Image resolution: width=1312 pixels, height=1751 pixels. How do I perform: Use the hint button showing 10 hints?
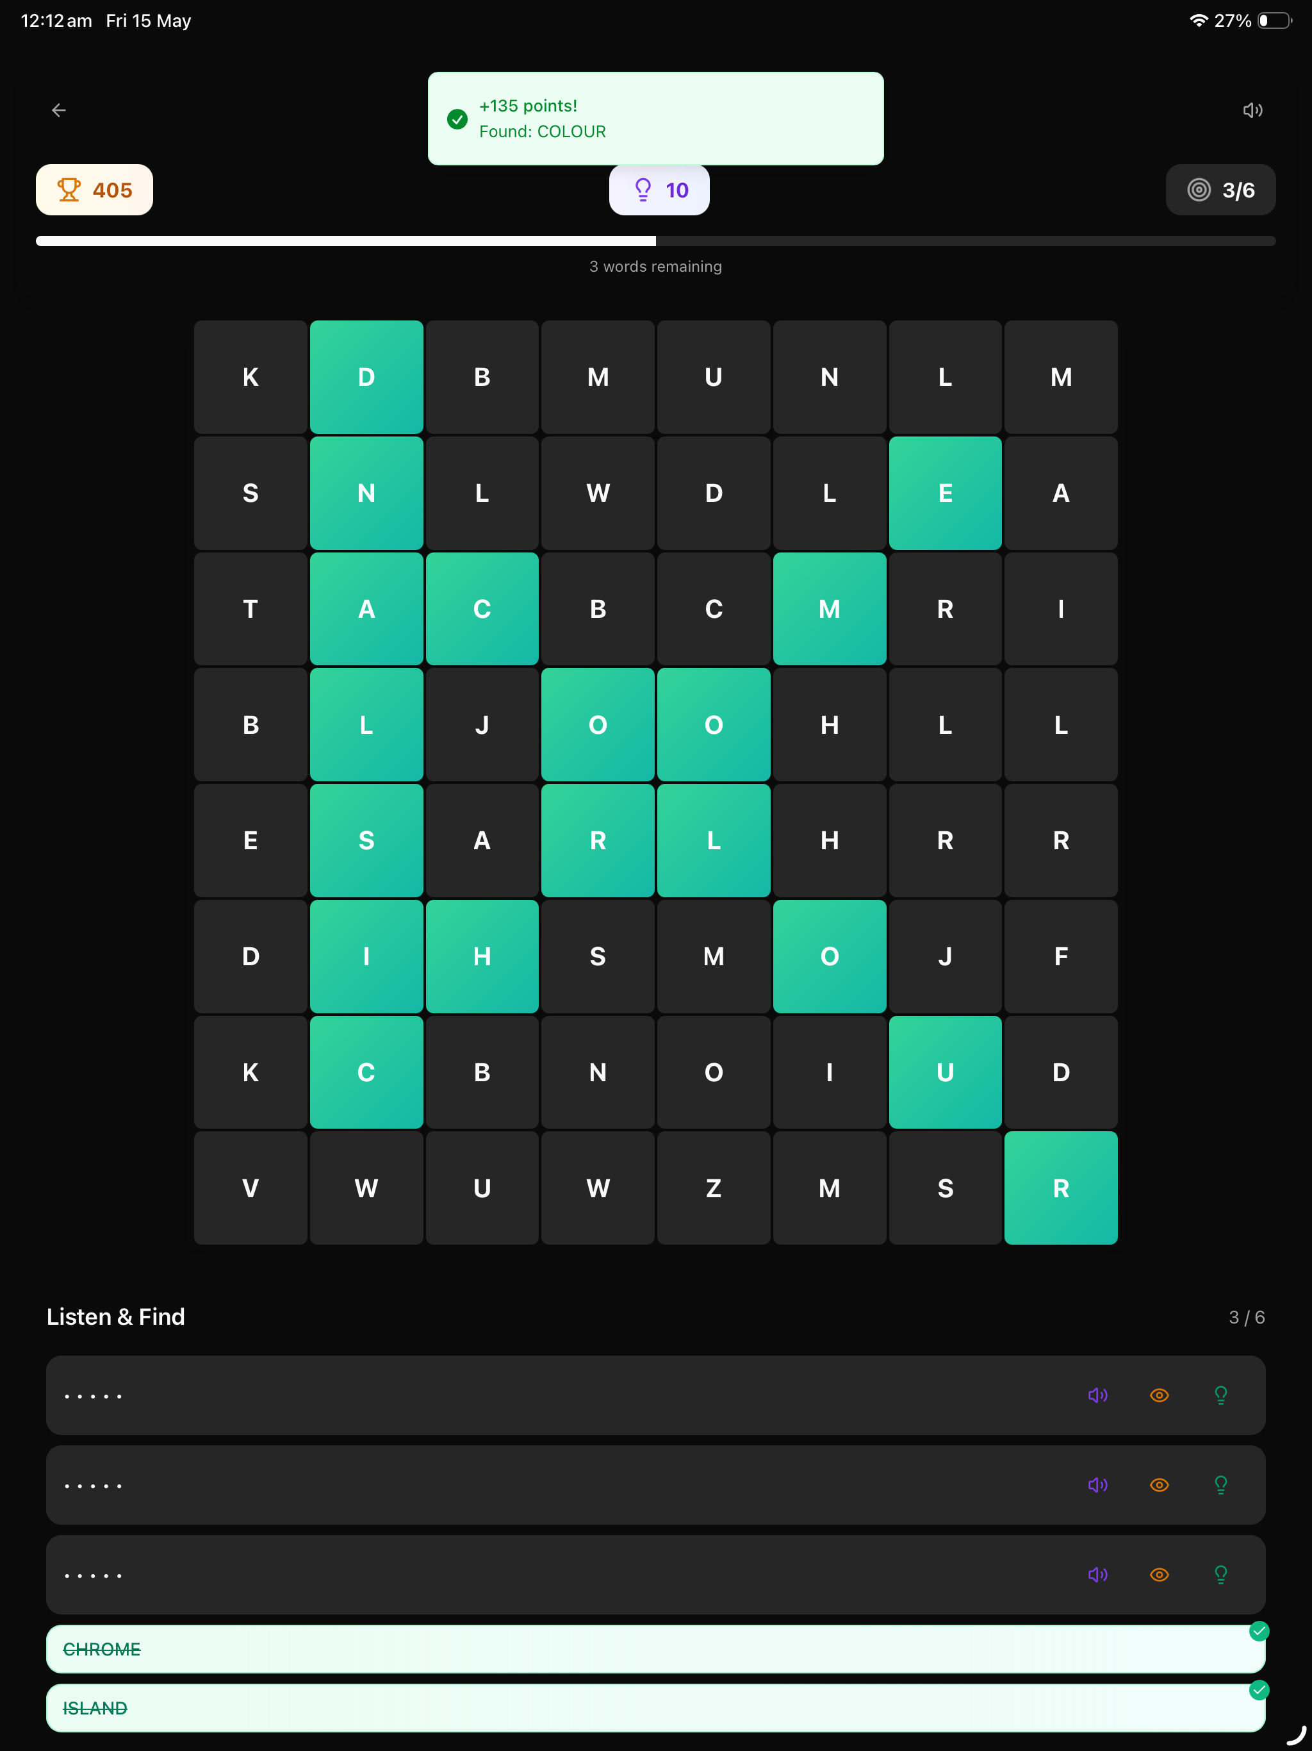[x=659, y=190]
